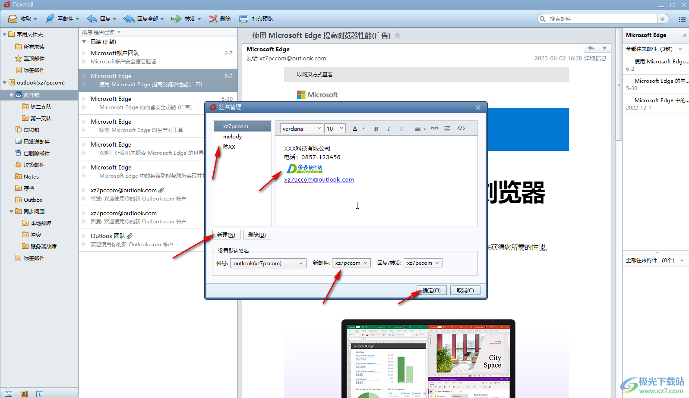The width and height of the screenshot is (689, 398).
Task: Click the xz7pccom@outlook.com signature link
Action: (319, 180)
